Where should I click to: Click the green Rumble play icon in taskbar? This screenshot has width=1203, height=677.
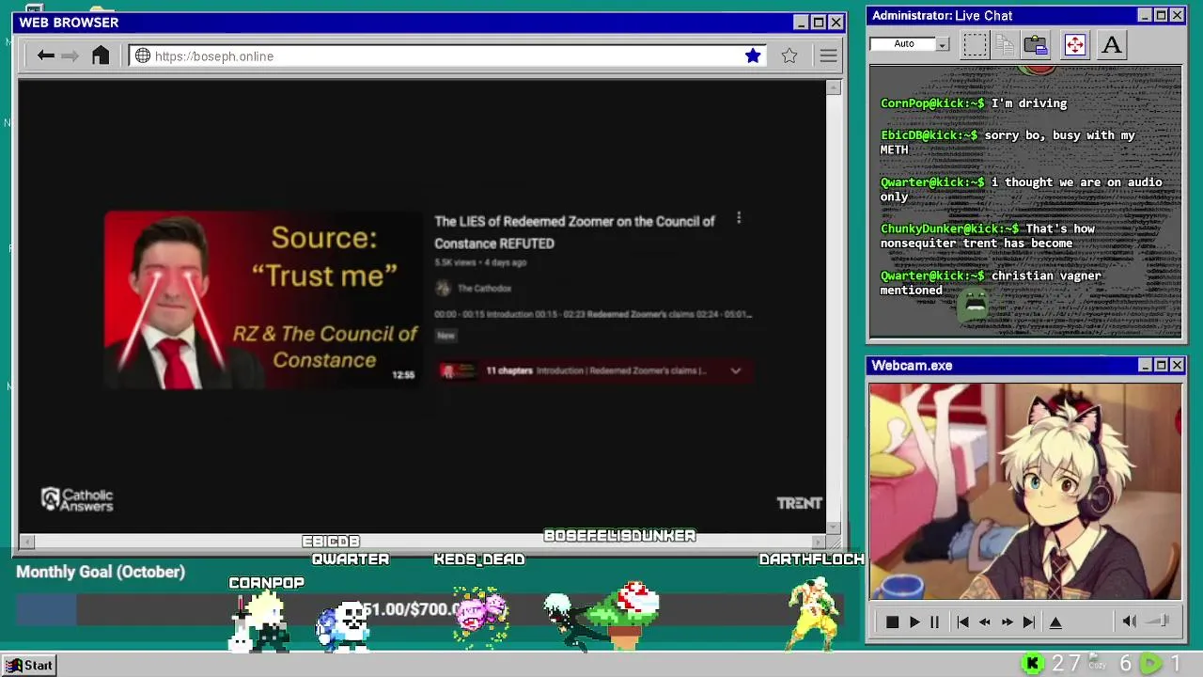[1150, 664]
